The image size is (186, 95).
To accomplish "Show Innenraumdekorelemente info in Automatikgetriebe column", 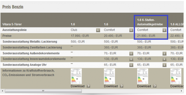I will [x=164, y=59].
